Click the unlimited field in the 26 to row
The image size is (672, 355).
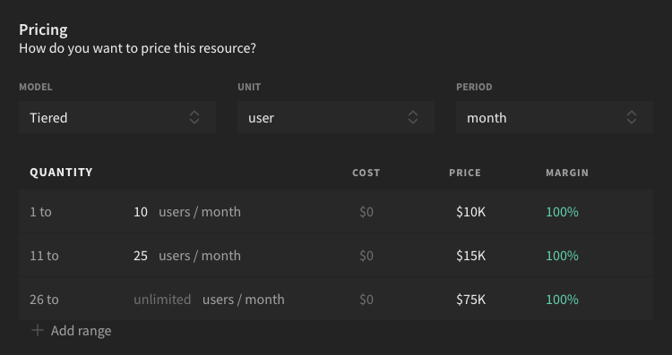pos(162,299)
